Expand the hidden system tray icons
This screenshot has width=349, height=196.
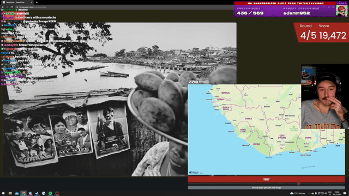pyautogui.click(x=309, y=193)
